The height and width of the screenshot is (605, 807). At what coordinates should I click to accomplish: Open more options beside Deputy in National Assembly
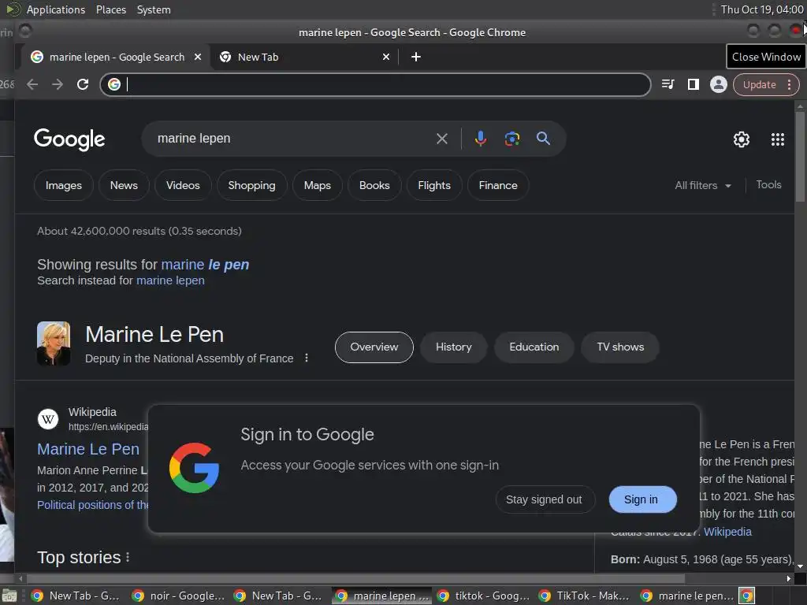pyautogui.click(x=307, y=358)
